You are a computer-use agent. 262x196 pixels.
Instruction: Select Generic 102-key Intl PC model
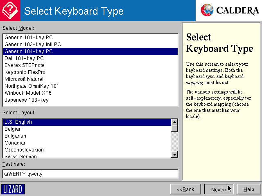point(33,45)
